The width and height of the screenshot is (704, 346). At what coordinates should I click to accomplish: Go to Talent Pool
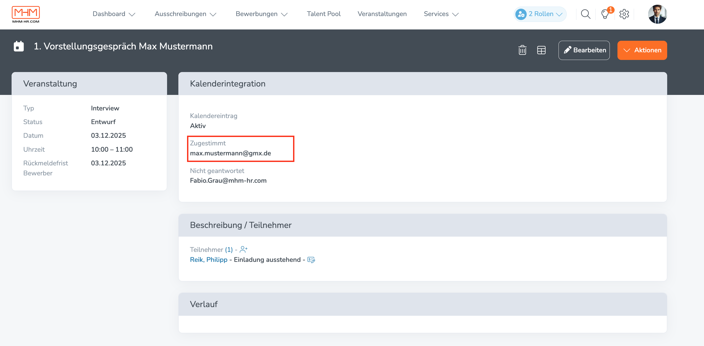pos(324,14)
